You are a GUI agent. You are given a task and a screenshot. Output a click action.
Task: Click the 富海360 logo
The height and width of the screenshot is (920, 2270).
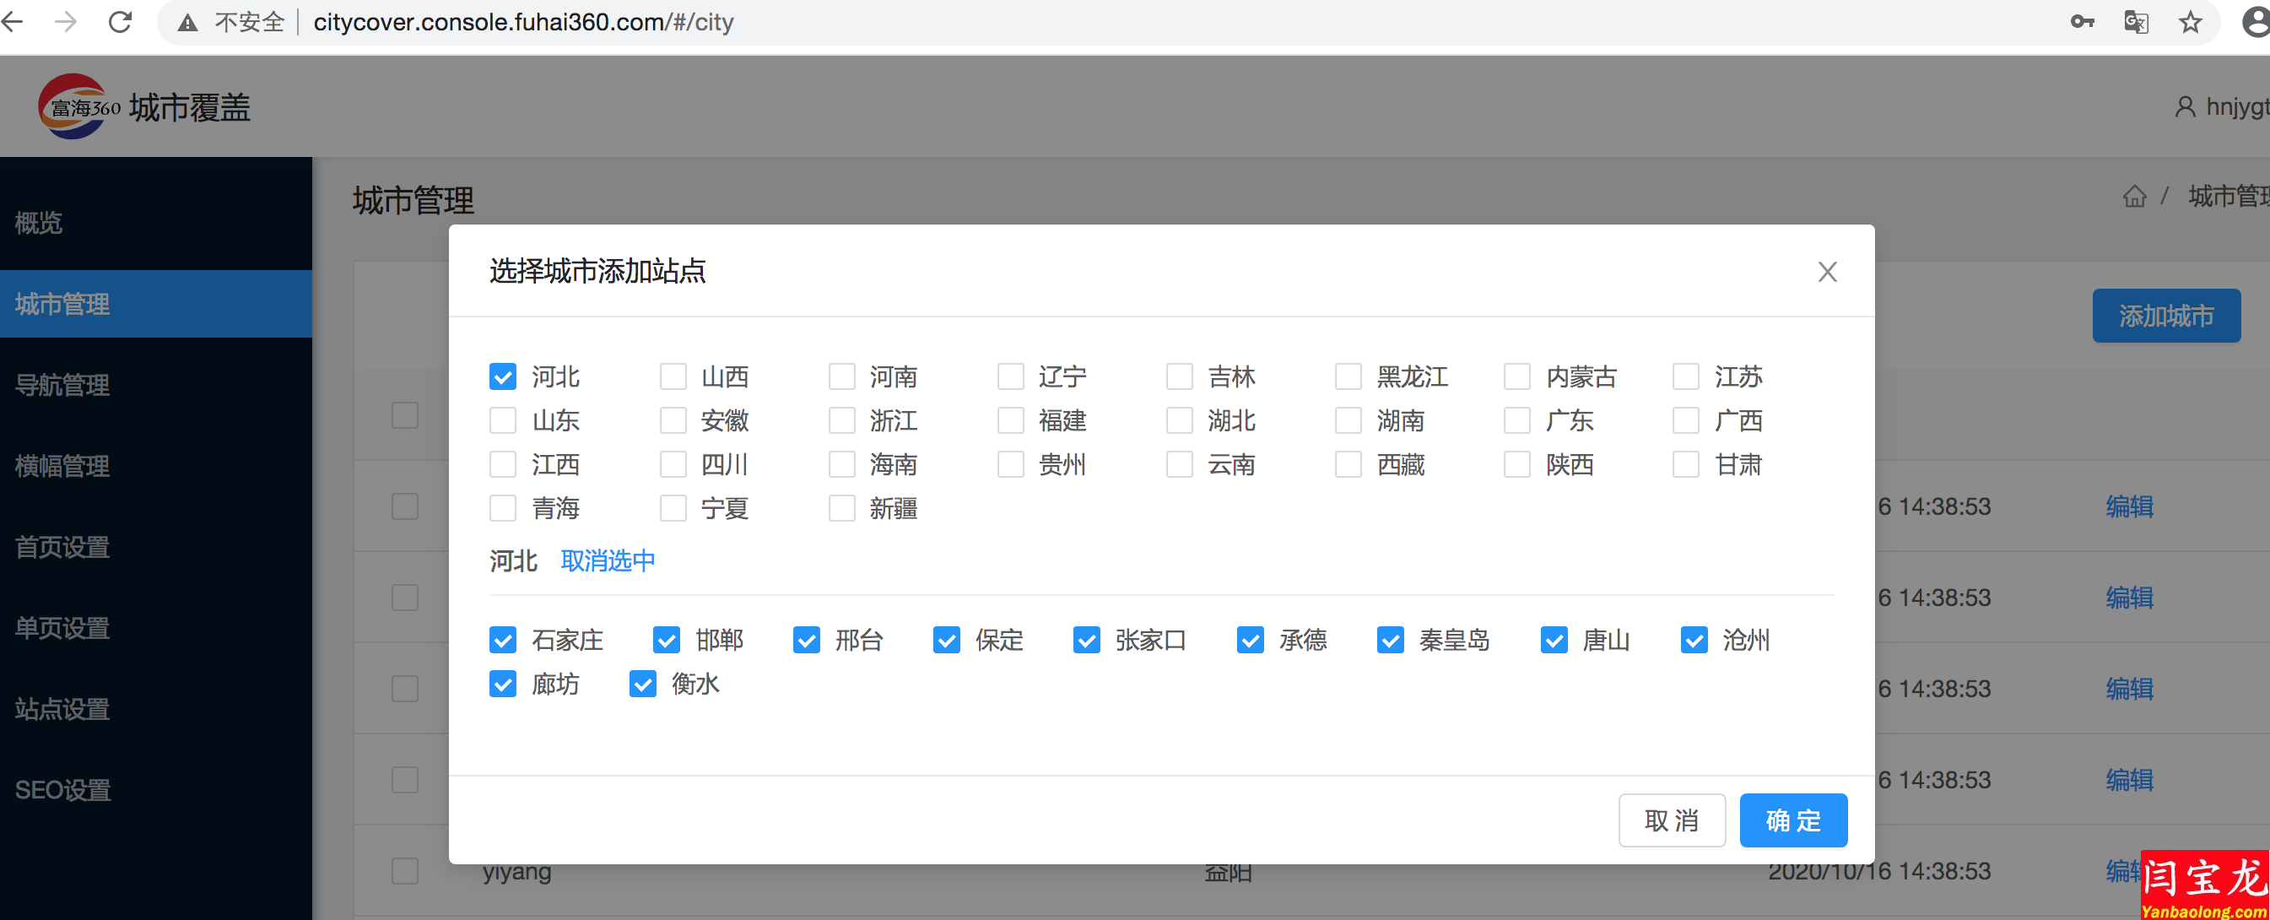[78, 106]
